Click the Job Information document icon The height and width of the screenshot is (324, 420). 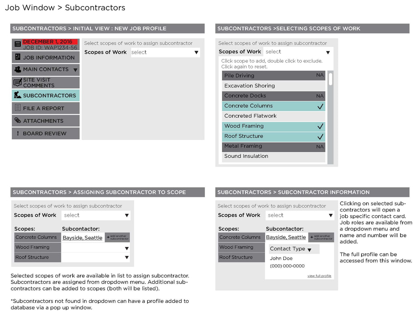coord(17,57)
